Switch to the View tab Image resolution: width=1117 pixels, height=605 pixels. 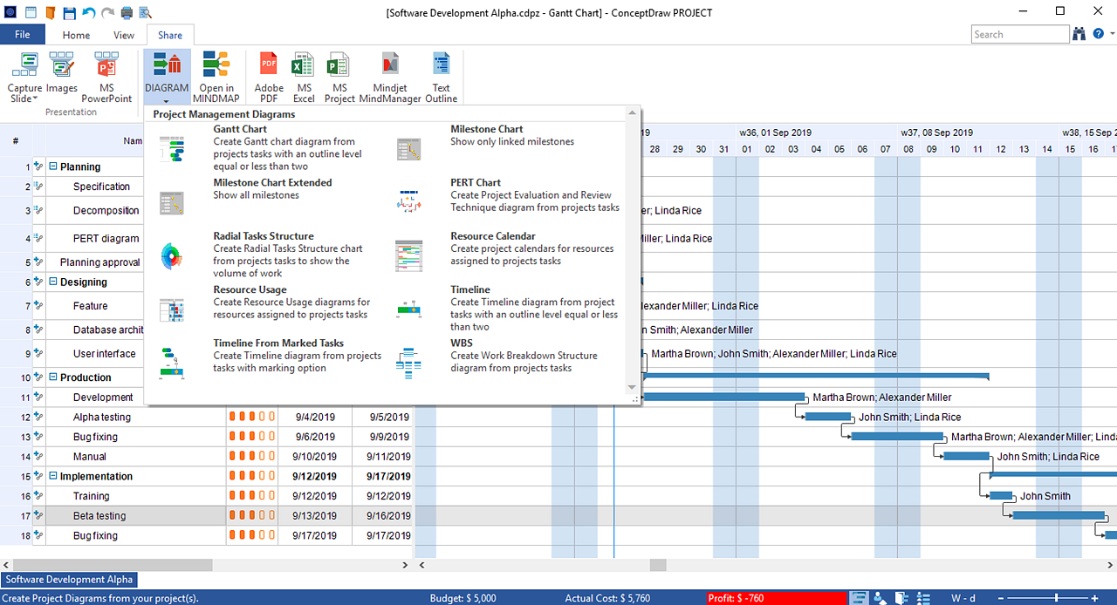124,35
